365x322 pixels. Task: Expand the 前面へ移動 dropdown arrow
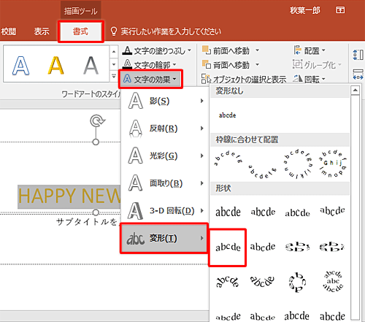(257, 50)
